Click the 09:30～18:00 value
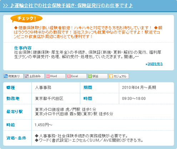 pyautogui.click(x=134, y=98)
